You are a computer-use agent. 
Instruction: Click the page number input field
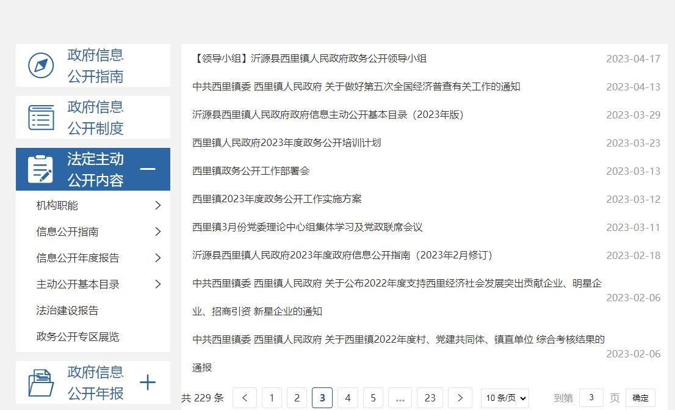point(591,398)
